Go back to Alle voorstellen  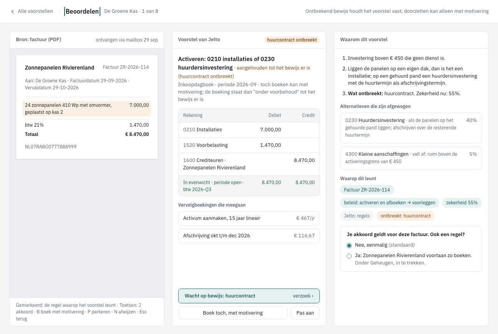[32, 11]
